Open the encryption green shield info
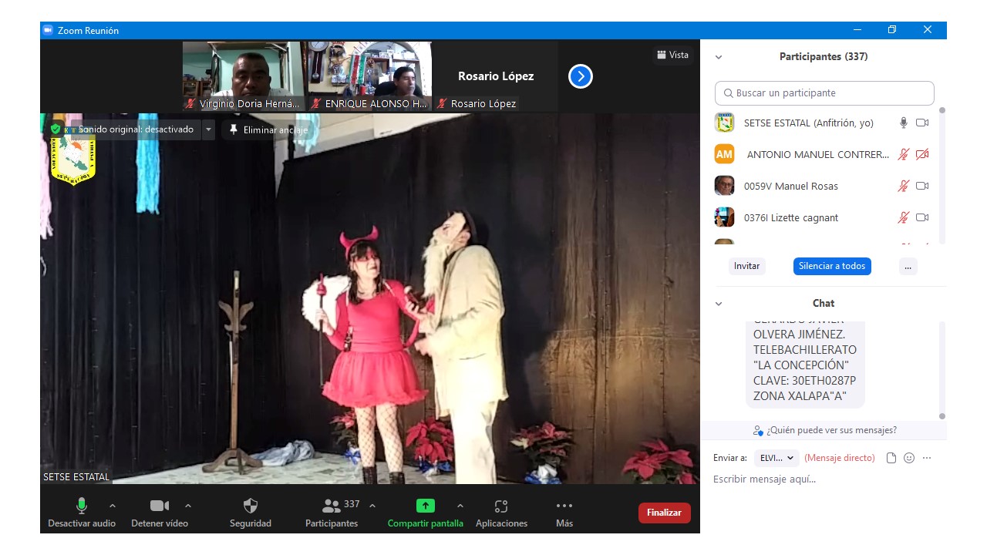Screen dimensions: 987x555 click(56, 129)
